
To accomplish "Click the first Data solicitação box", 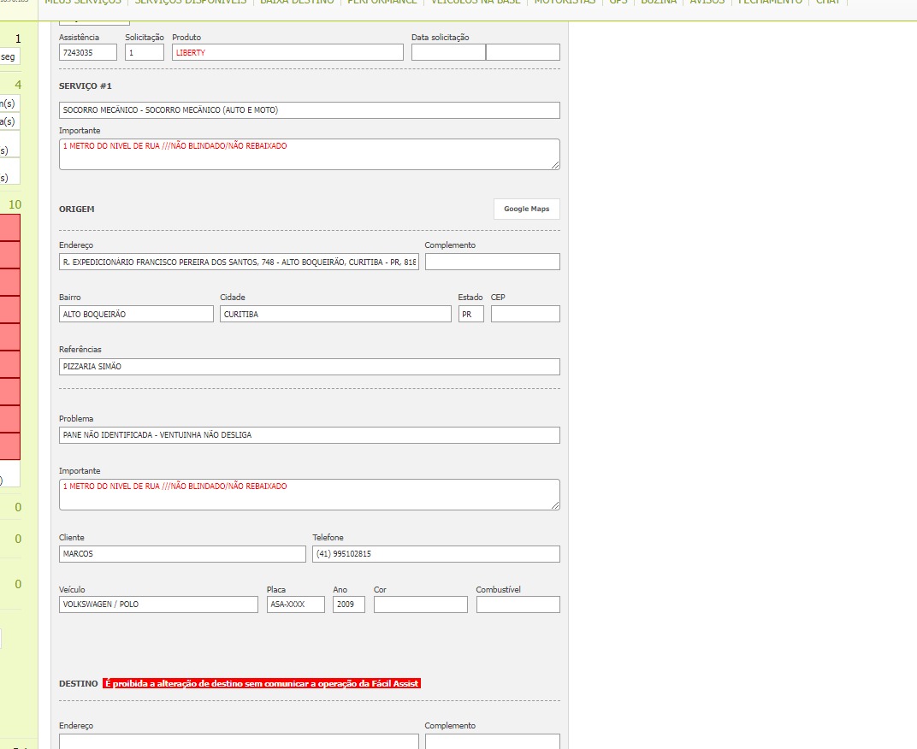I will click(448, 52).
